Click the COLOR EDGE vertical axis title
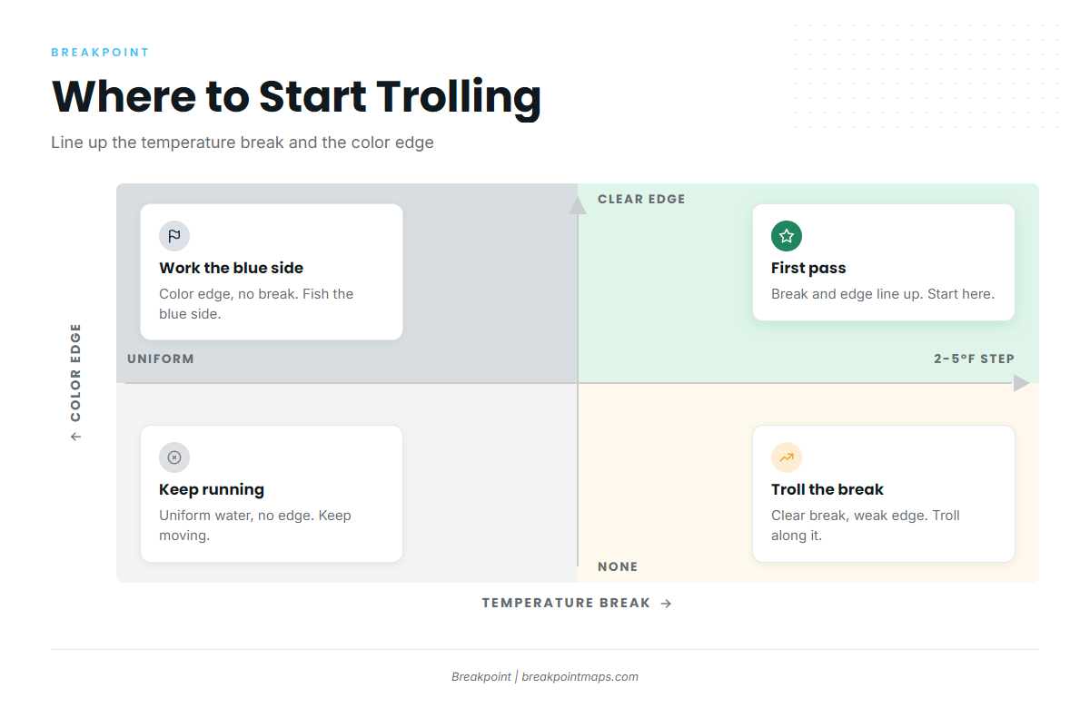This screenshot has height=708, width=1090. click(x=75, y=373)
